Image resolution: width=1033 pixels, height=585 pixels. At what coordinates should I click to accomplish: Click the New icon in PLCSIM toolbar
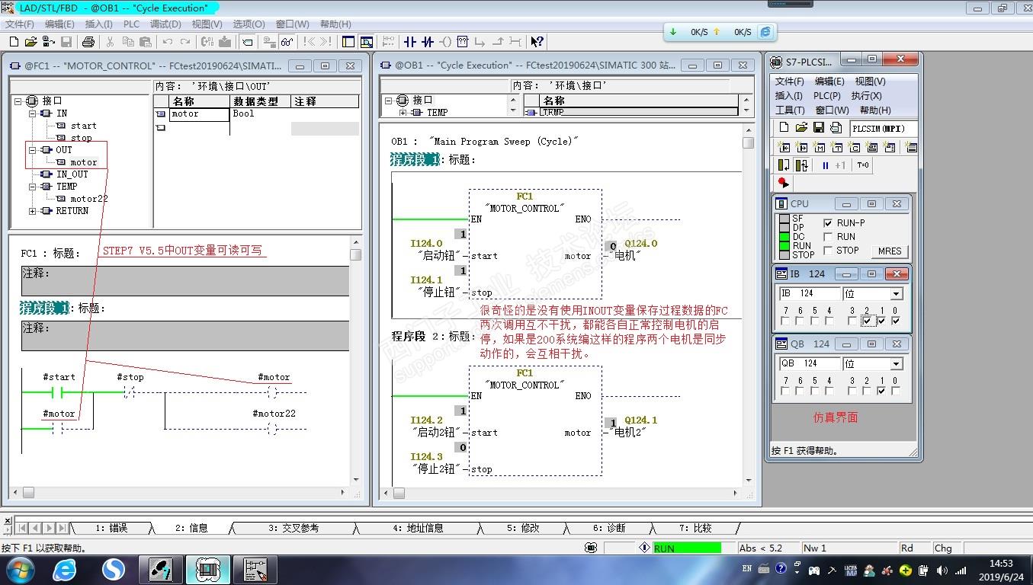tap(784, 128)
